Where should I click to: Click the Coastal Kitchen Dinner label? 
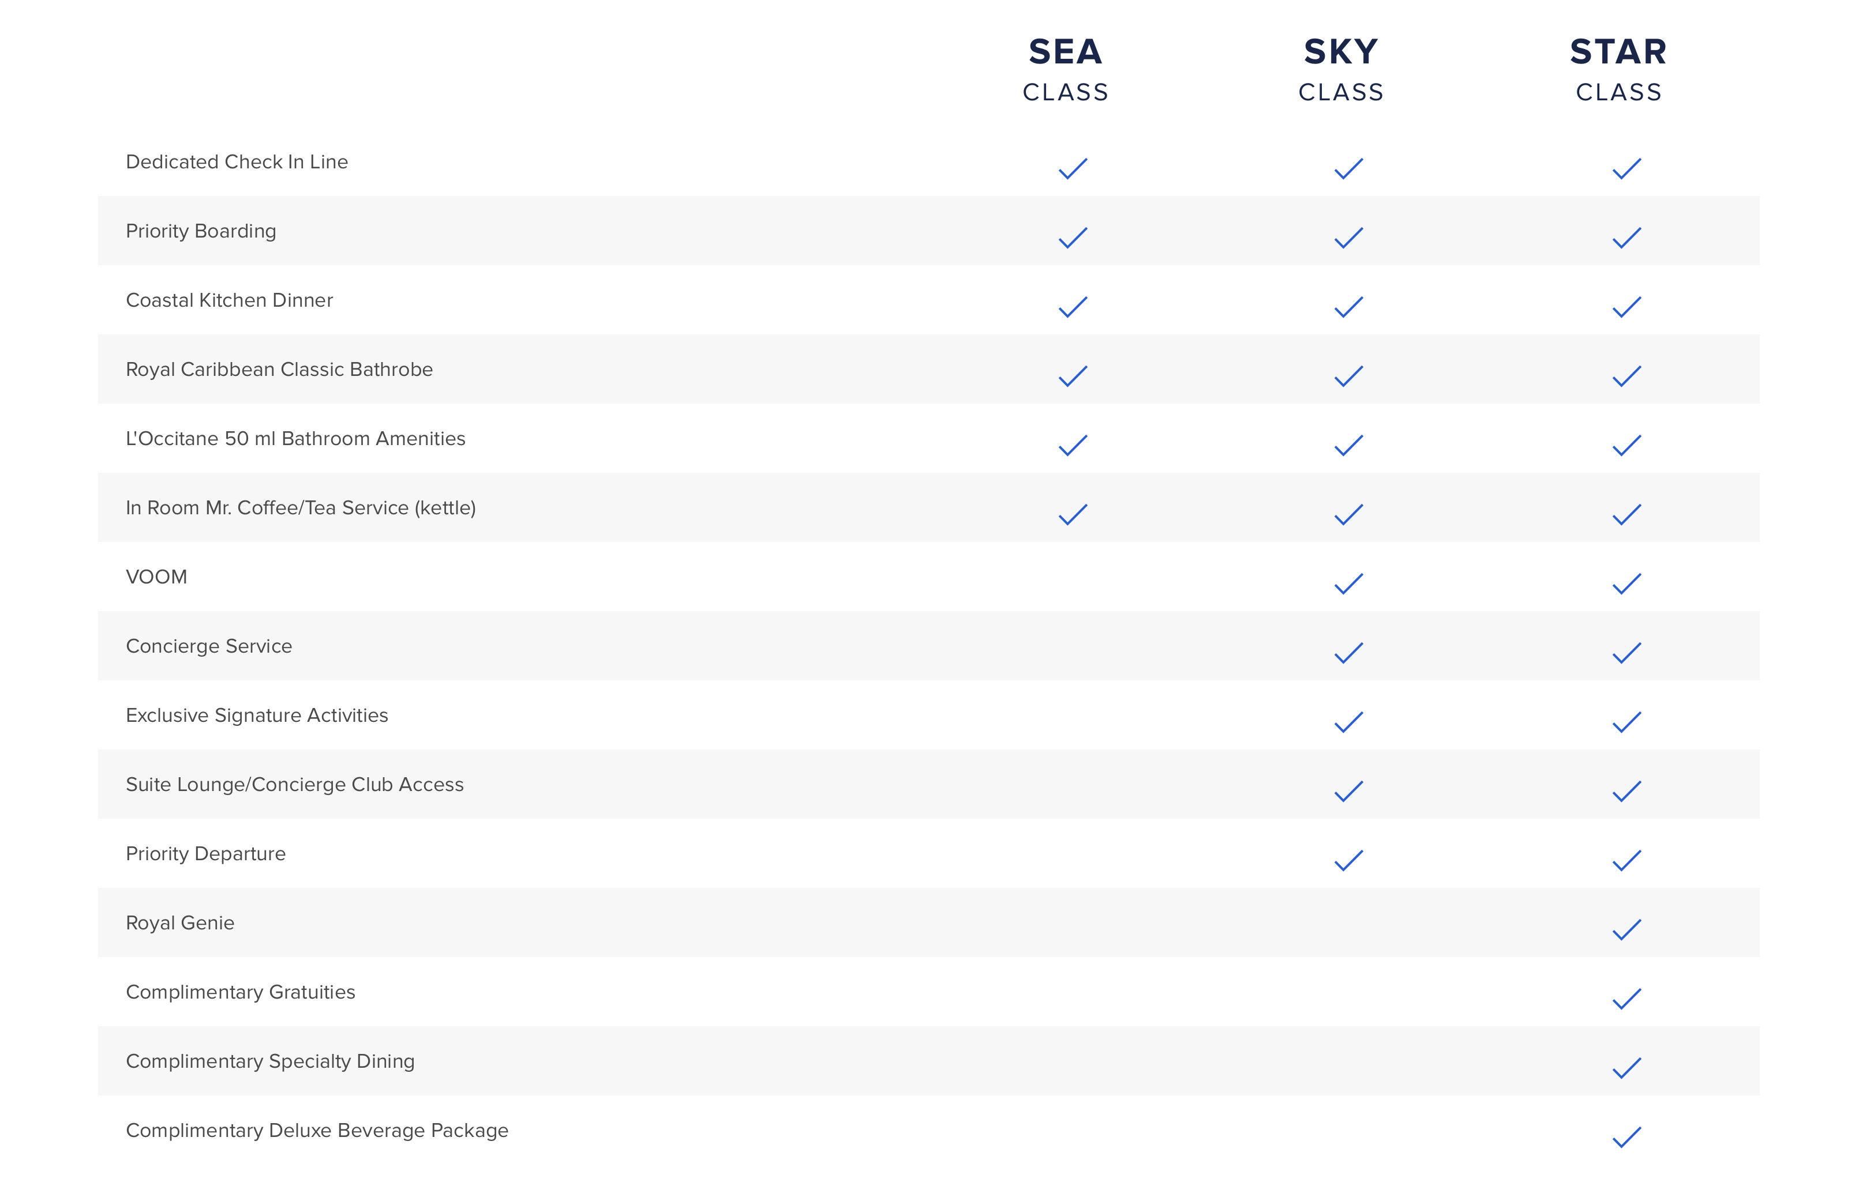click(229, 300)
